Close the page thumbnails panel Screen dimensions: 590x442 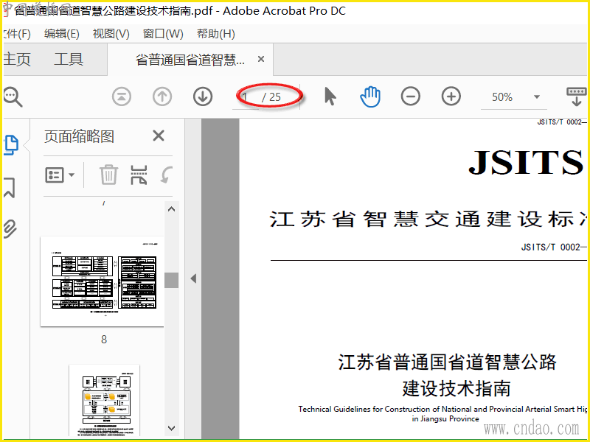pos(159,136)
